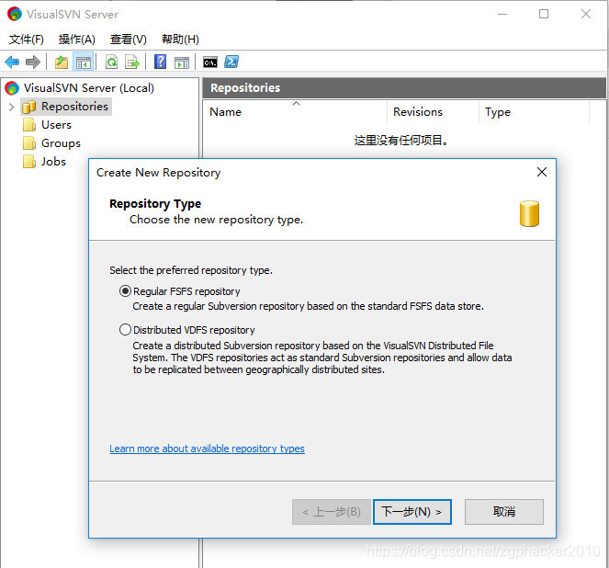The height and width of the screenshot is (568, 609).
Task: Click the 下一步(N) > button
Action: coord(412,512)
